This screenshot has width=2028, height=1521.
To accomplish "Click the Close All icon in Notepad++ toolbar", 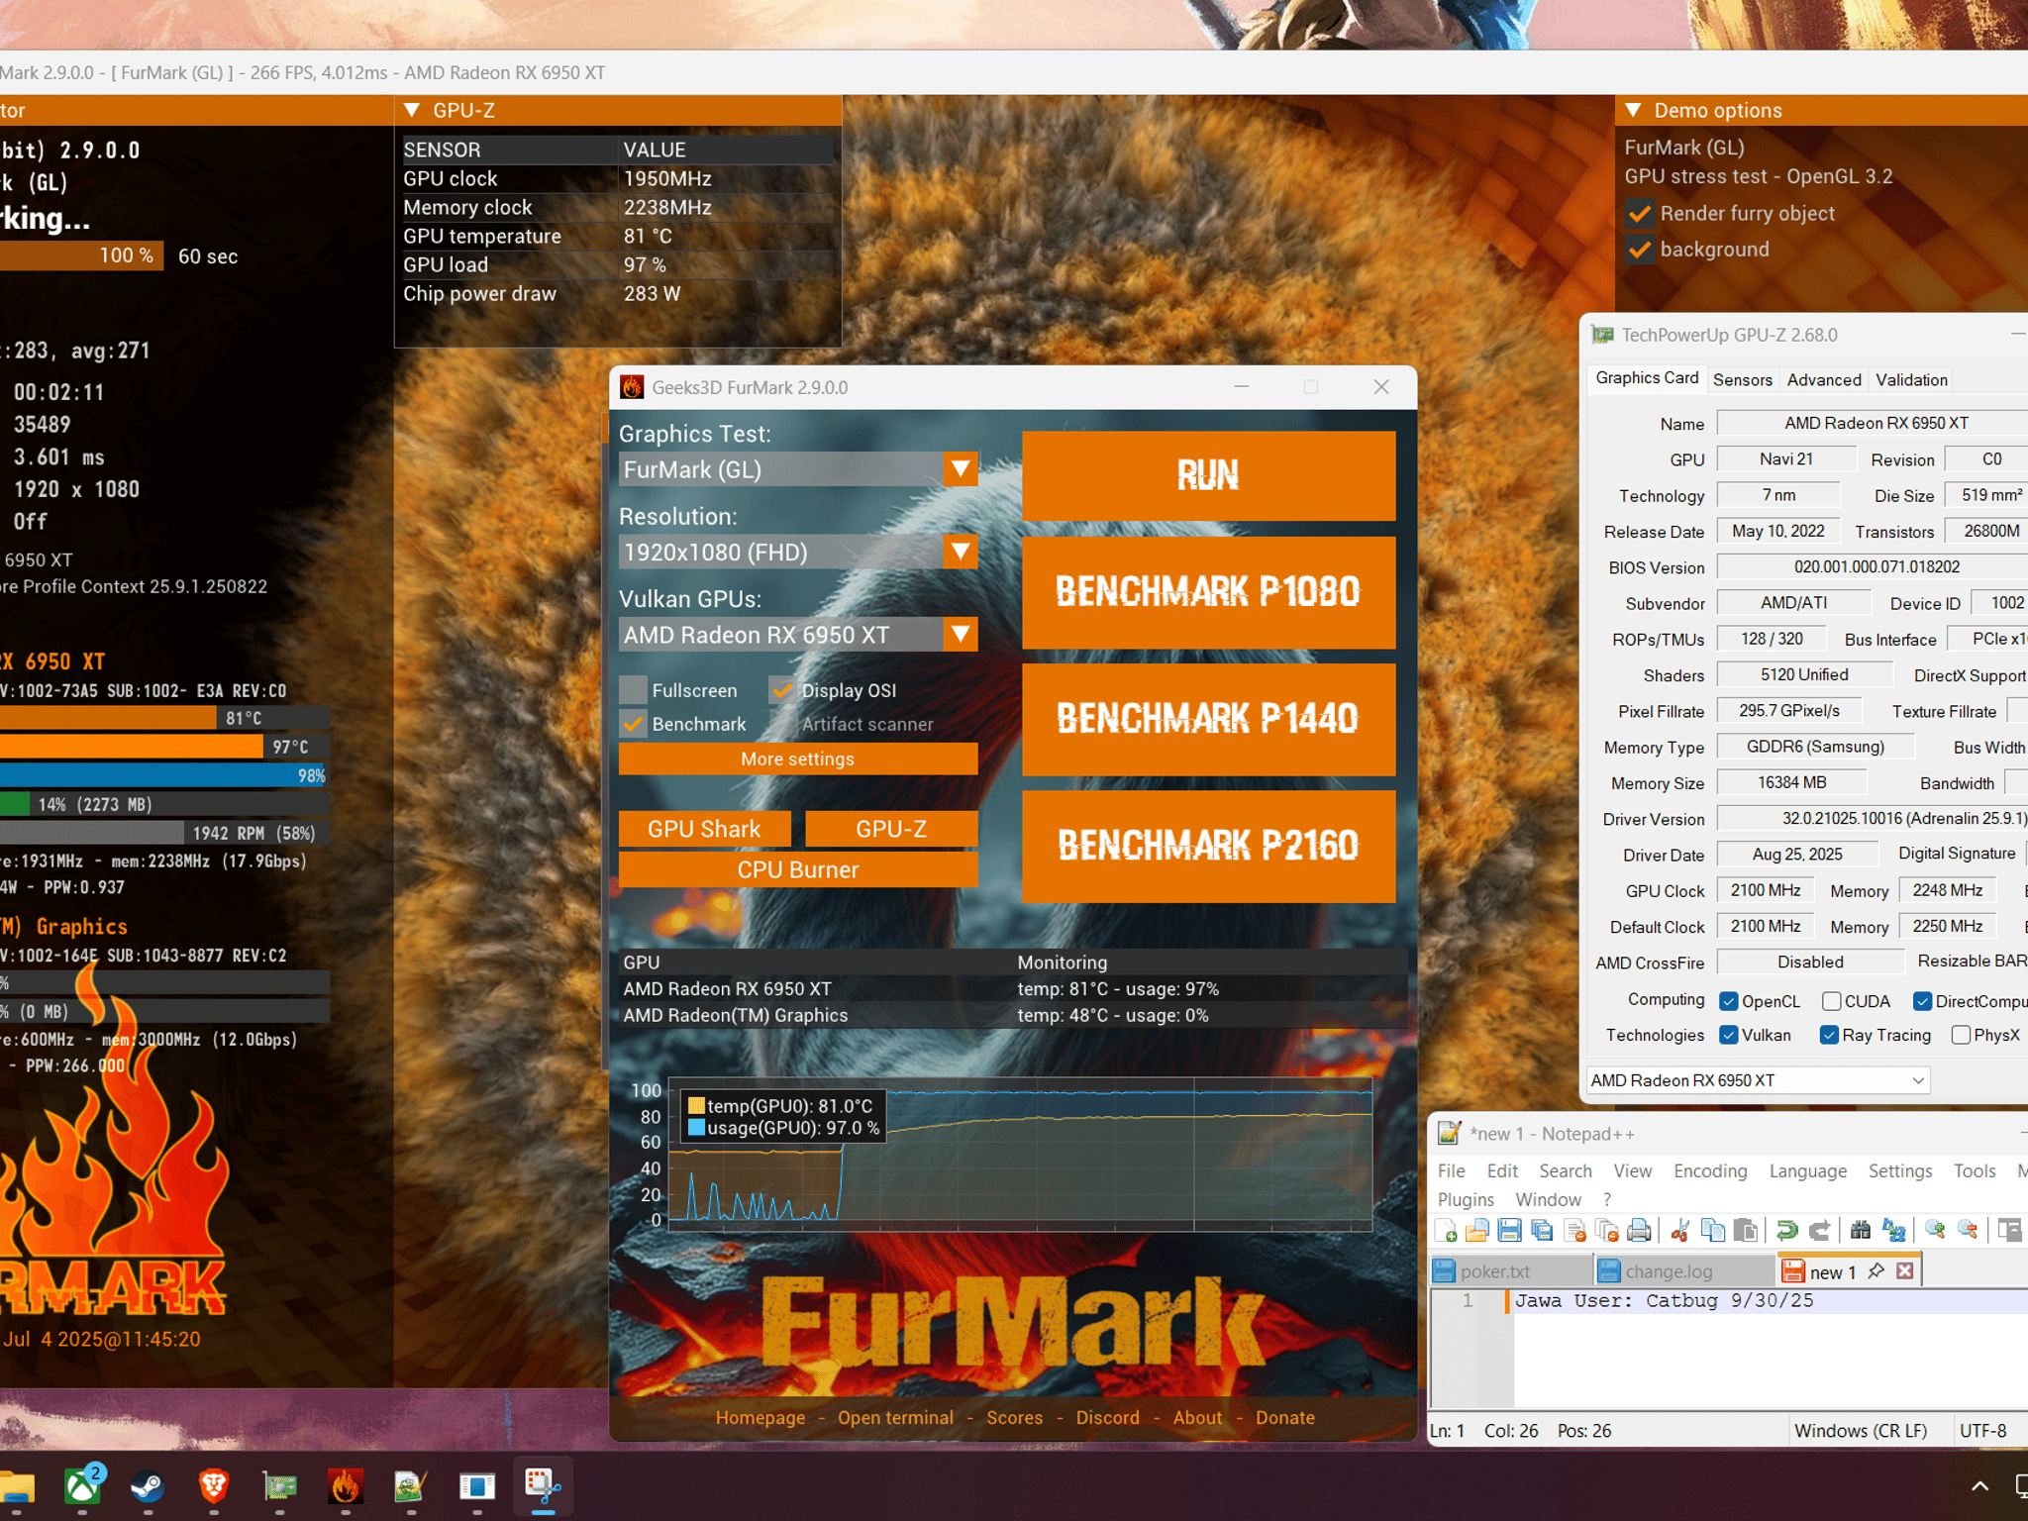I will click(x=1607, y=1230).
